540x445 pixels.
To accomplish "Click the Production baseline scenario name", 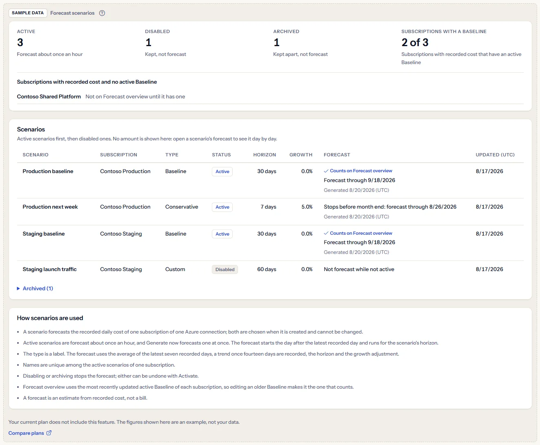I will pyautogui.click(x=48, y=171).
